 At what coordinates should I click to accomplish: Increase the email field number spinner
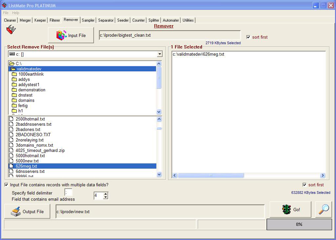106,194
